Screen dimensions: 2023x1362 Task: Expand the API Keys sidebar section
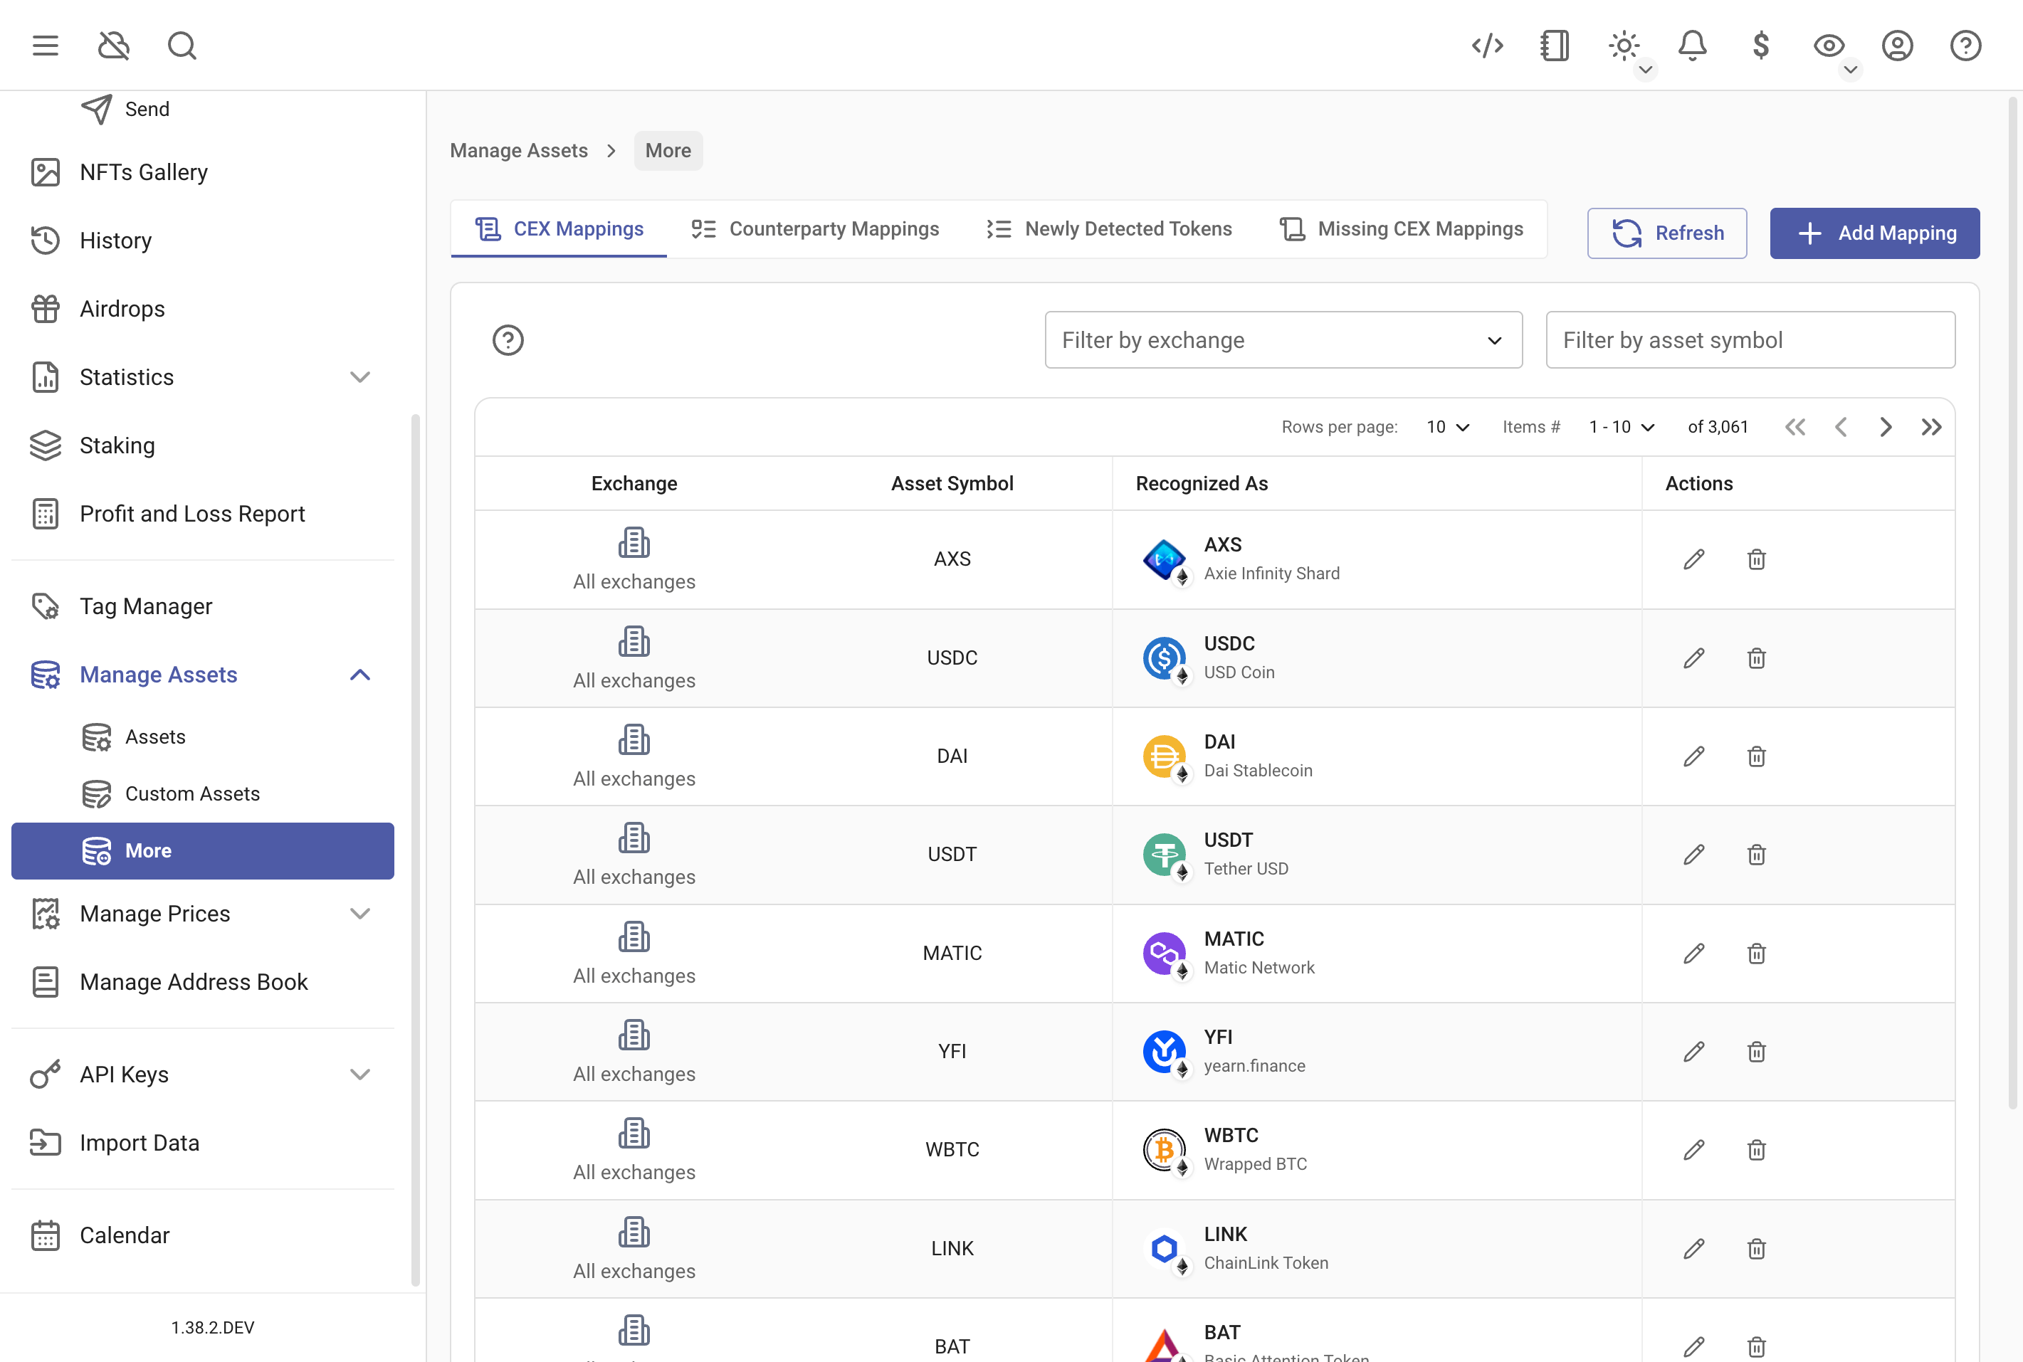click(x=359, y=1075)
